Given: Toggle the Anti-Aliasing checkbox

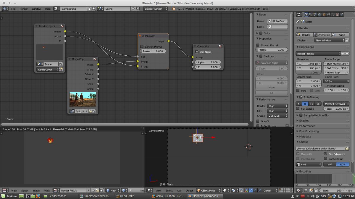Looking at the screenshot, I should coord(301,97).
